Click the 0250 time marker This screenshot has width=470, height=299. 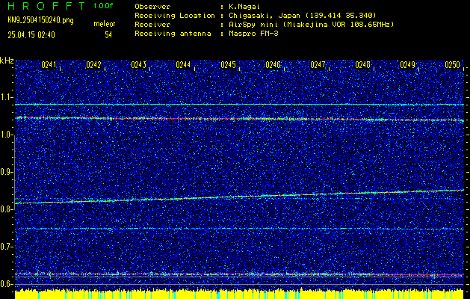[x=452, y=65]
